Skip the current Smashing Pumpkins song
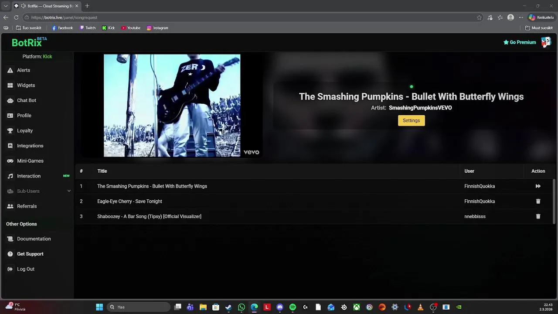 click(538, 186)
